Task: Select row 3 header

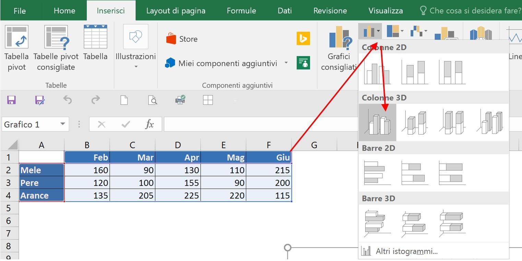Action: 9,183
